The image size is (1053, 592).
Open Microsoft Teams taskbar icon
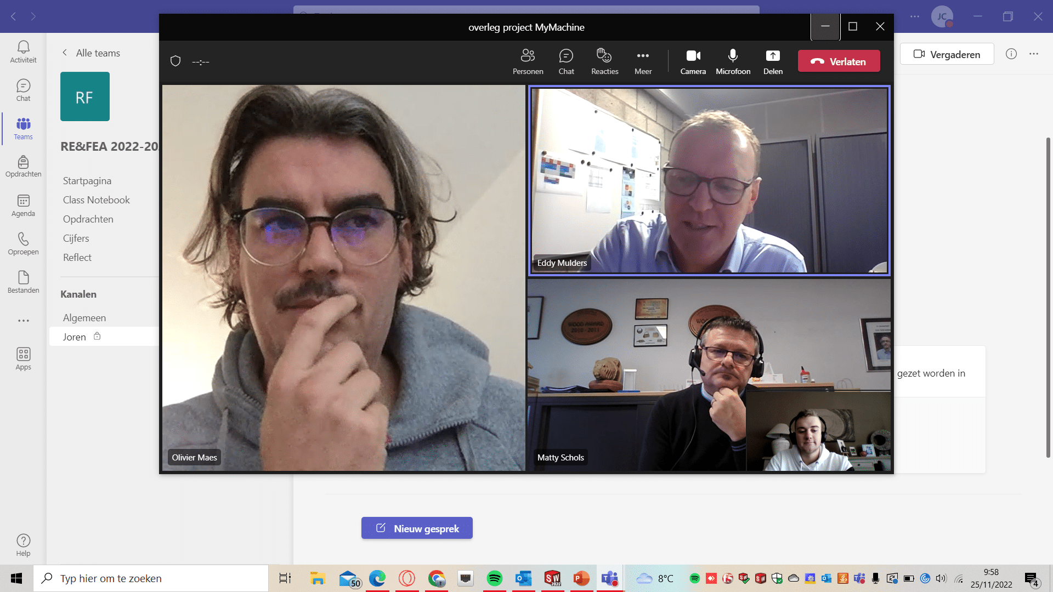coord(610,578)
